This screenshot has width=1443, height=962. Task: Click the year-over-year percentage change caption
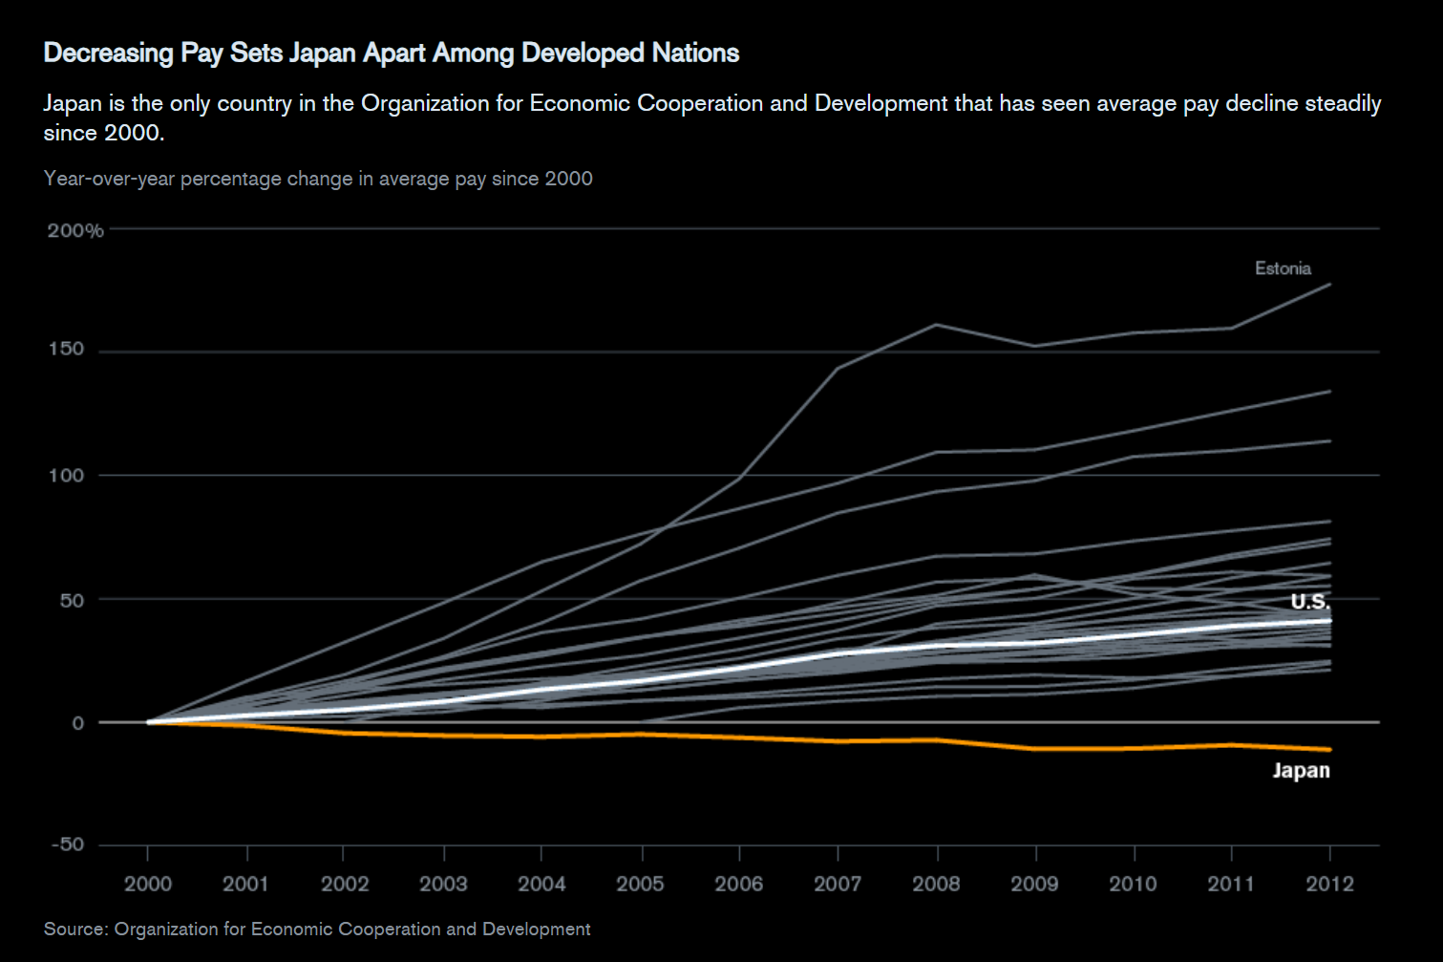[x=318, y=178]
